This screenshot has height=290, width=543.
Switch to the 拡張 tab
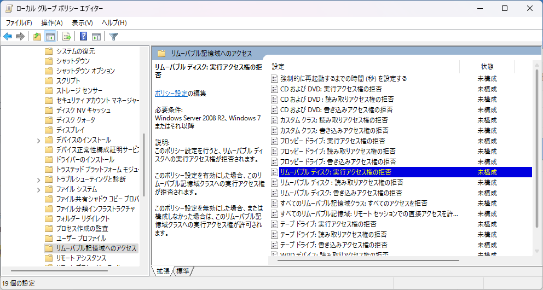[163, 271]
